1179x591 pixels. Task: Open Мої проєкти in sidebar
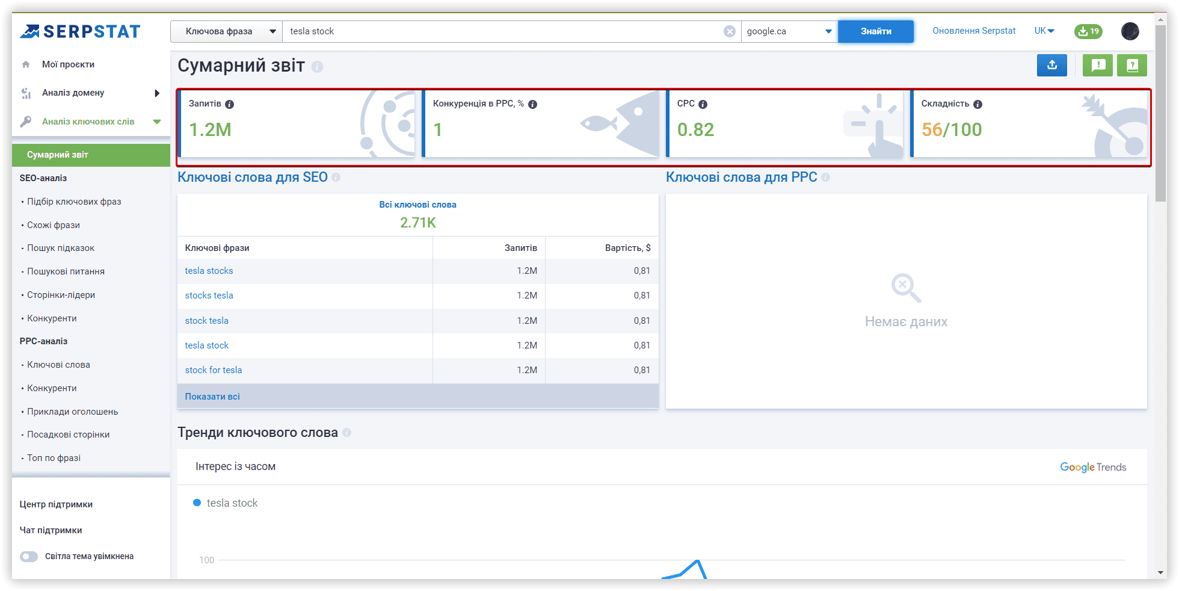68,64
